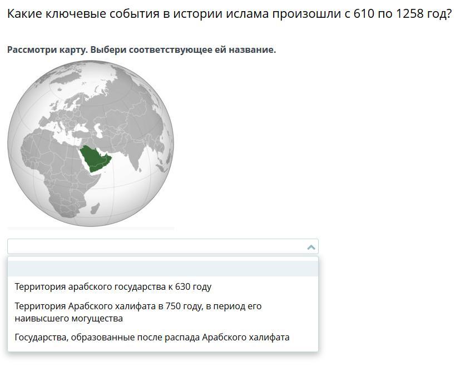The height and width of the screenshot is (391, 475).
Task: Click the globe map image
Action: point(91,143)
